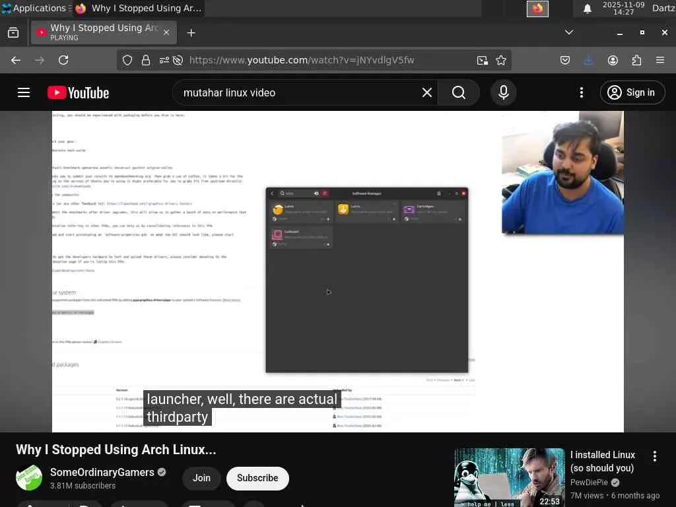Go forward one page
Image resolution: width=676 pixels, height=507 pixels.
[40, 60]
